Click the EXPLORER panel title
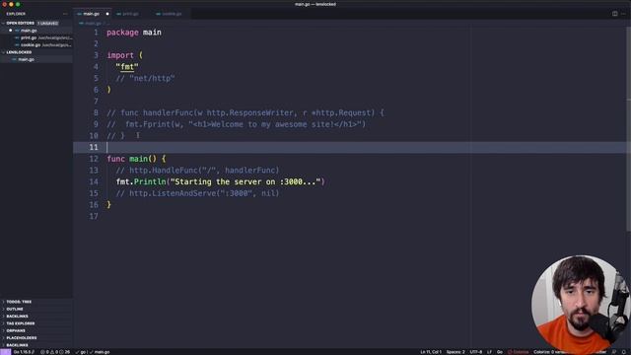 pos(16,14)
